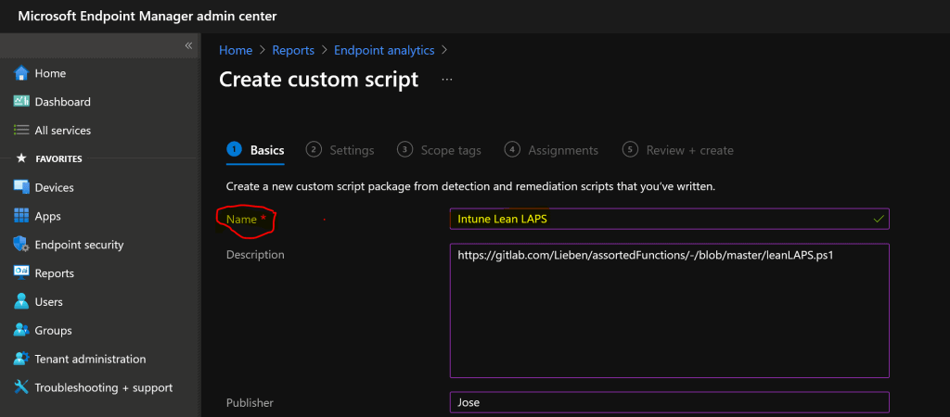Click the Groups people icon
Image resolution: width=950 pixels, height=417 pixels.
click(x=21, y=330)
